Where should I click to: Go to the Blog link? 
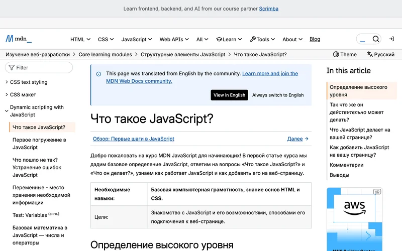point(315,39)
